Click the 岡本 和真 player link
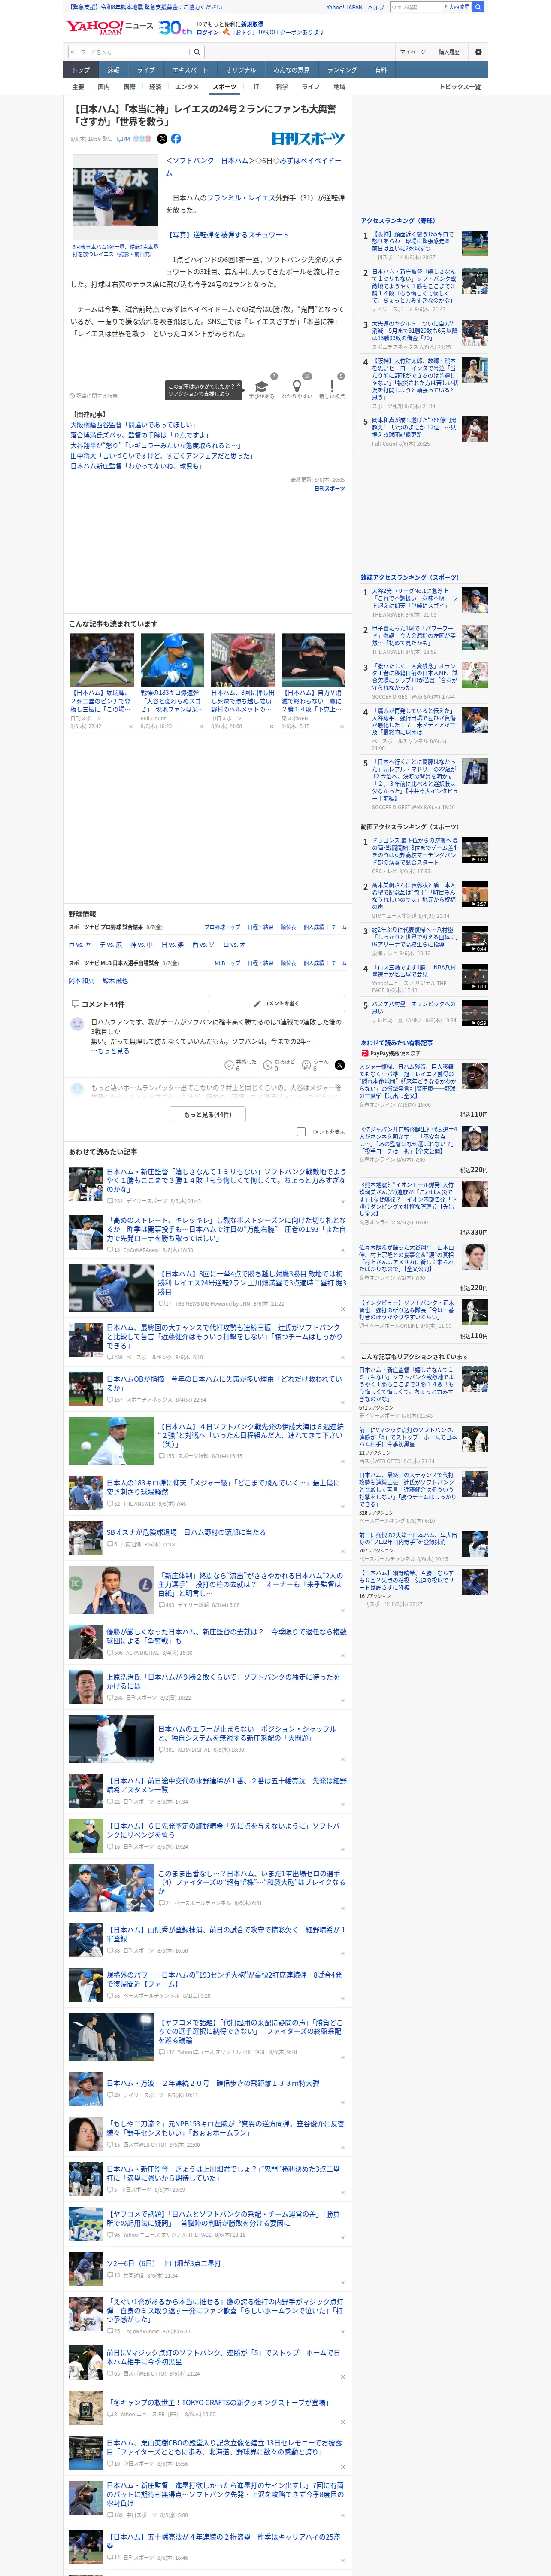Image resolution: width=551 pixels, height=2576 pixels. 81,981
